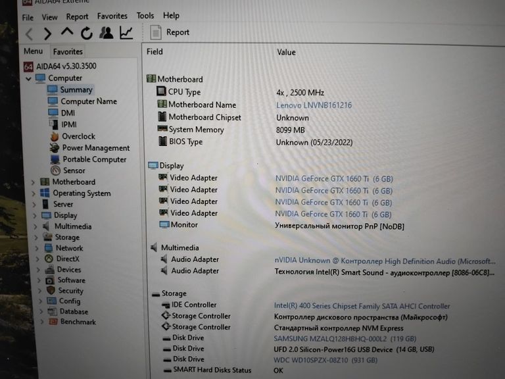Click the Overclock flame icon
This screenshot has height=379, width=505.
pos(55,136)
